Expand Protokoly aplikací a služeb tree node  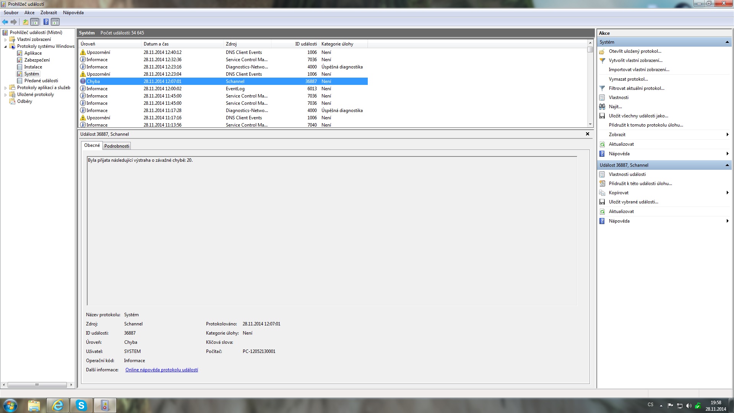[x=5, y=88]
